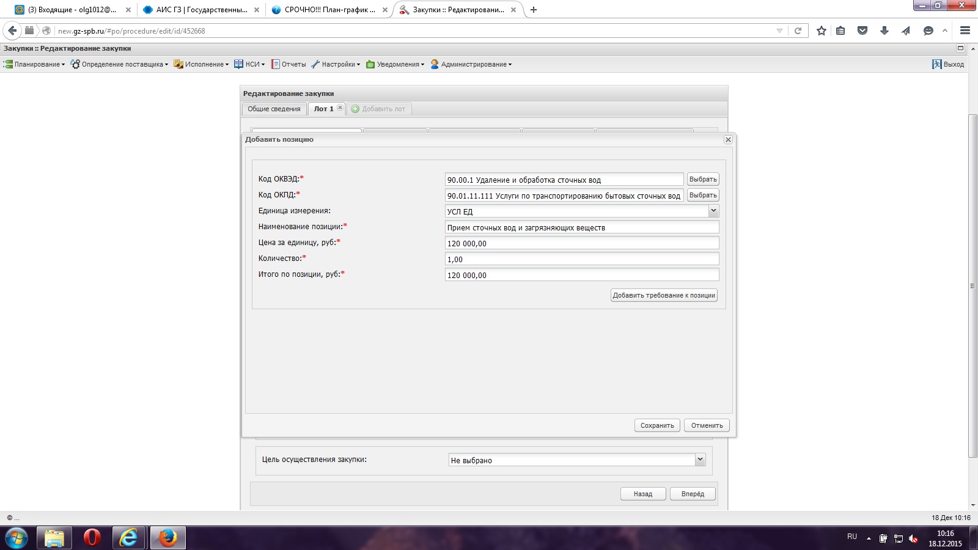Screen dimensions: 978x550
Task: Click the taskbar clock showing 10:16
Action: coord(945,533)
